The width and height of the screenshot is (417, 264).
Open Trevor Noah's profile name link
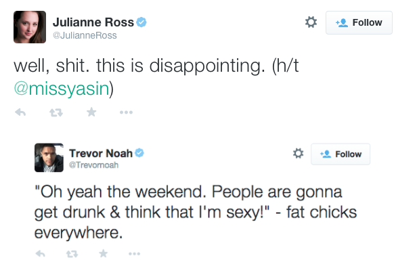coord(101,154)
